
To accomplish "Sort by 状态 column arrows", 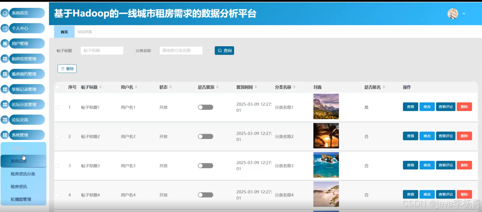I will click(x=171, y=87).
